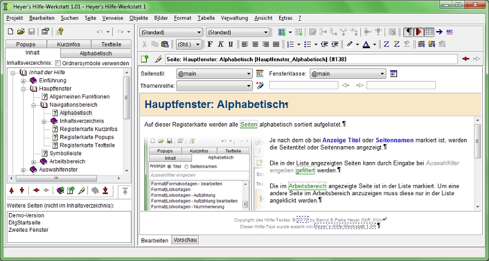Screen dimensions: 489x261
Task: Click the font color A icon
Action: (367, 44)
